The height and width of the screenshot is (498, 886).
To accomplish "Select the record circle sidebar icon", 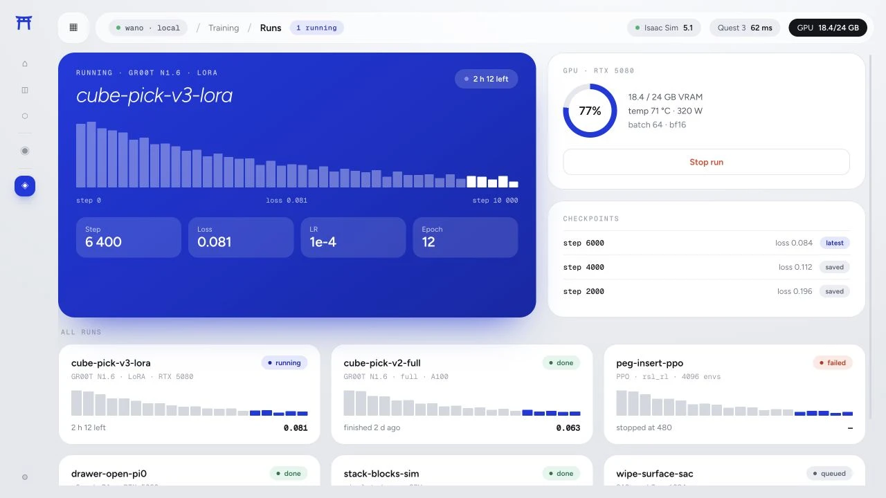I will click(x=25, y=151).
